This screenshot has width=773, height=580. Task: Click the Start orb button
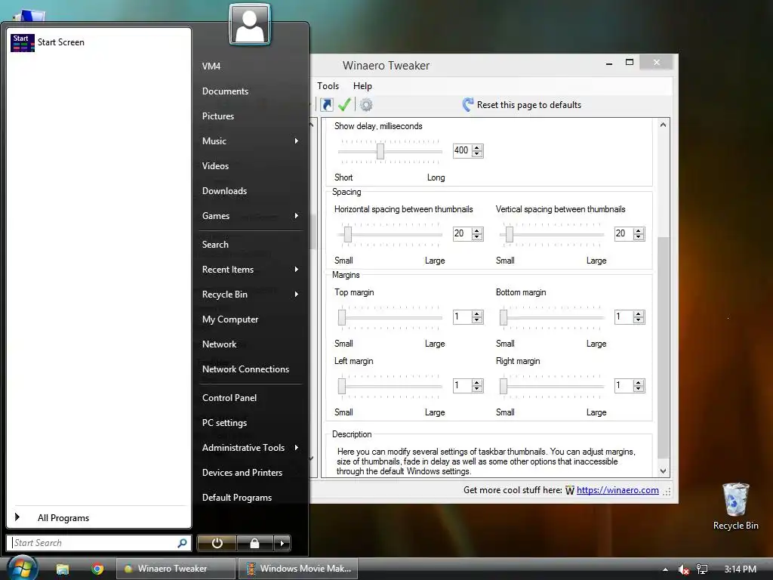(22, 568)
